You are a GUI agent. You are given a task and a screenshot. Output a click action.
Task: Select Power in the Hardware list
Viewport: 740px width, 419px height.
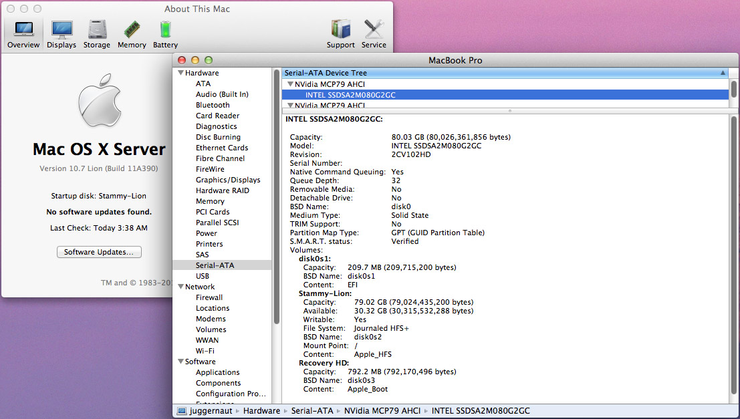click(207, 233)
